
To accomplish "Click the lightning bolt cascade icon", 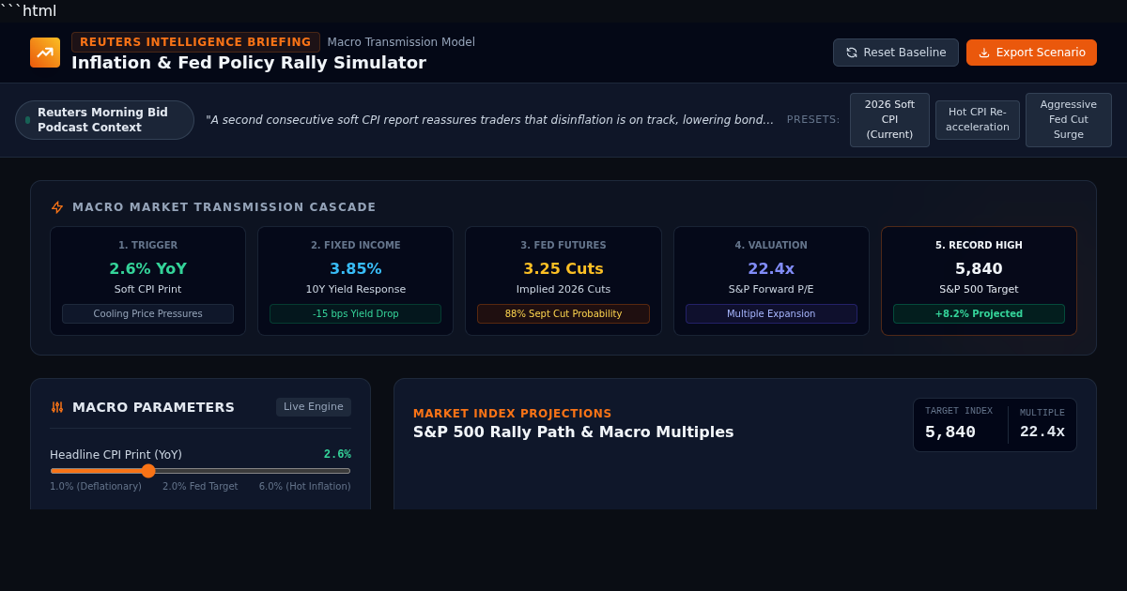I will pos(57,207).
